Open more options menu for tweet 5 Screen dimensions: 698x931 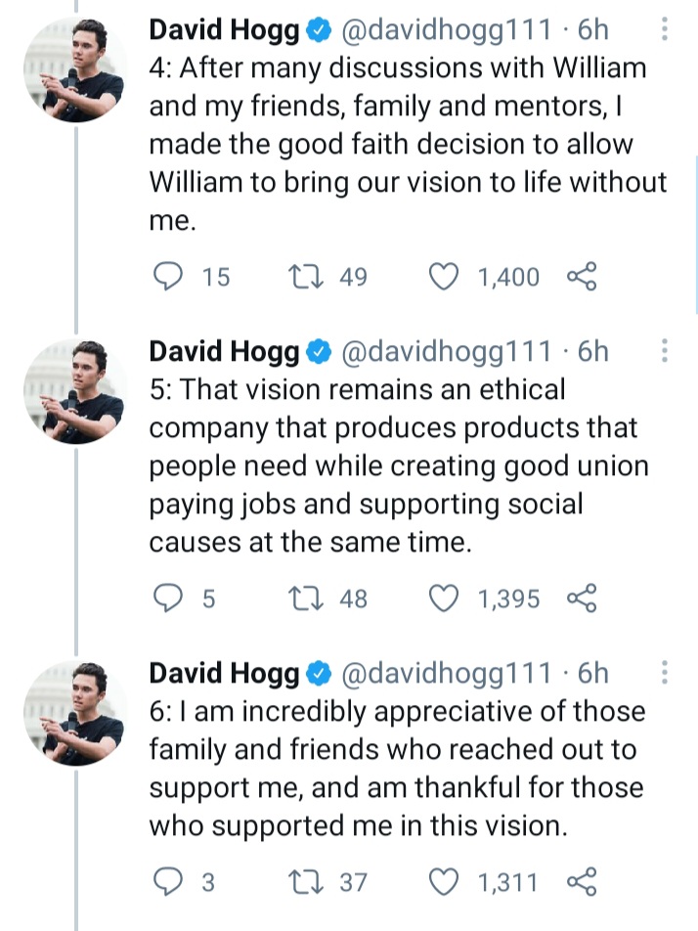665,351
